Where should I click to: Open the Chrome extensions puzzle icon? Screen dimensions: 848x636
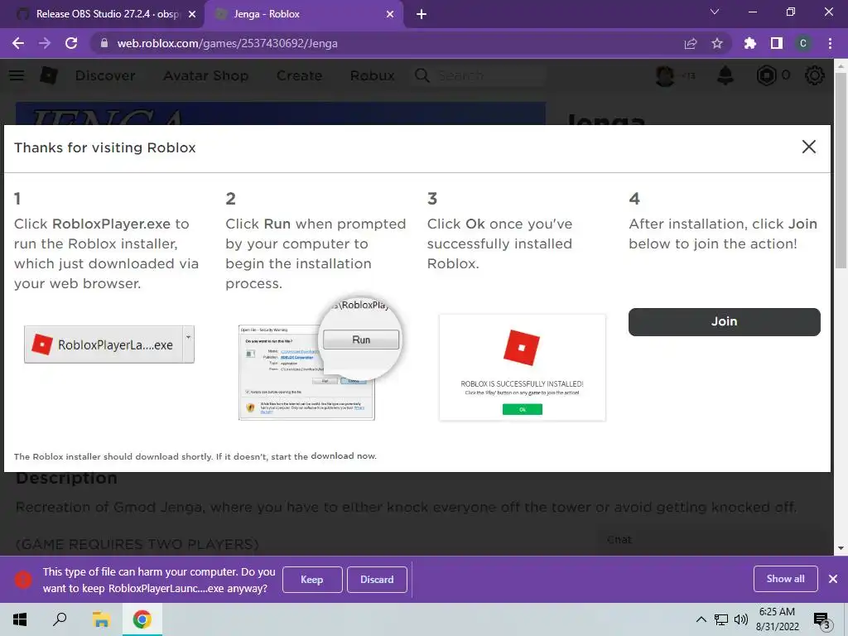(749, 43)
